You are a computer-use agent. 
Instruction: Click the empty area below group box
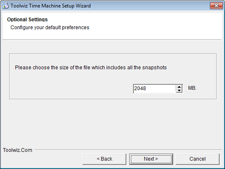(x=112, y=123)
